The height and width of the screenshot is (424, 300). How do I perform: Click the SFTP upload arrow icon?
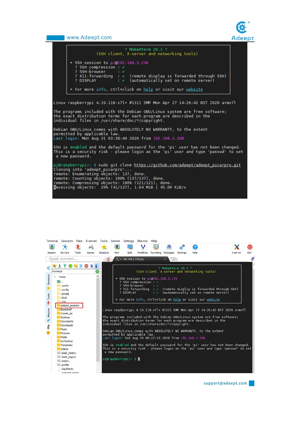point(65,266)
